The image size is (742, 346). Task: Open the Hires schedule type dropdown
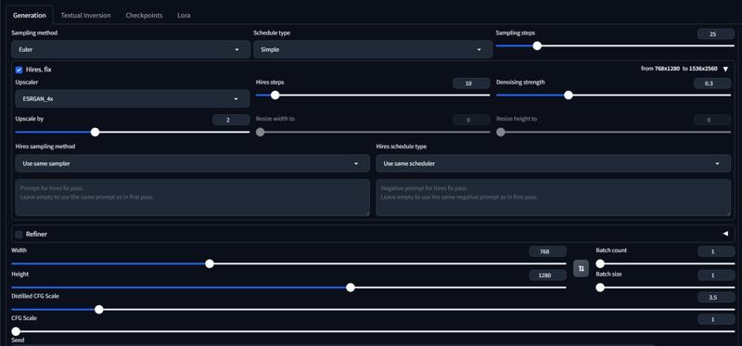click(554, 163)
